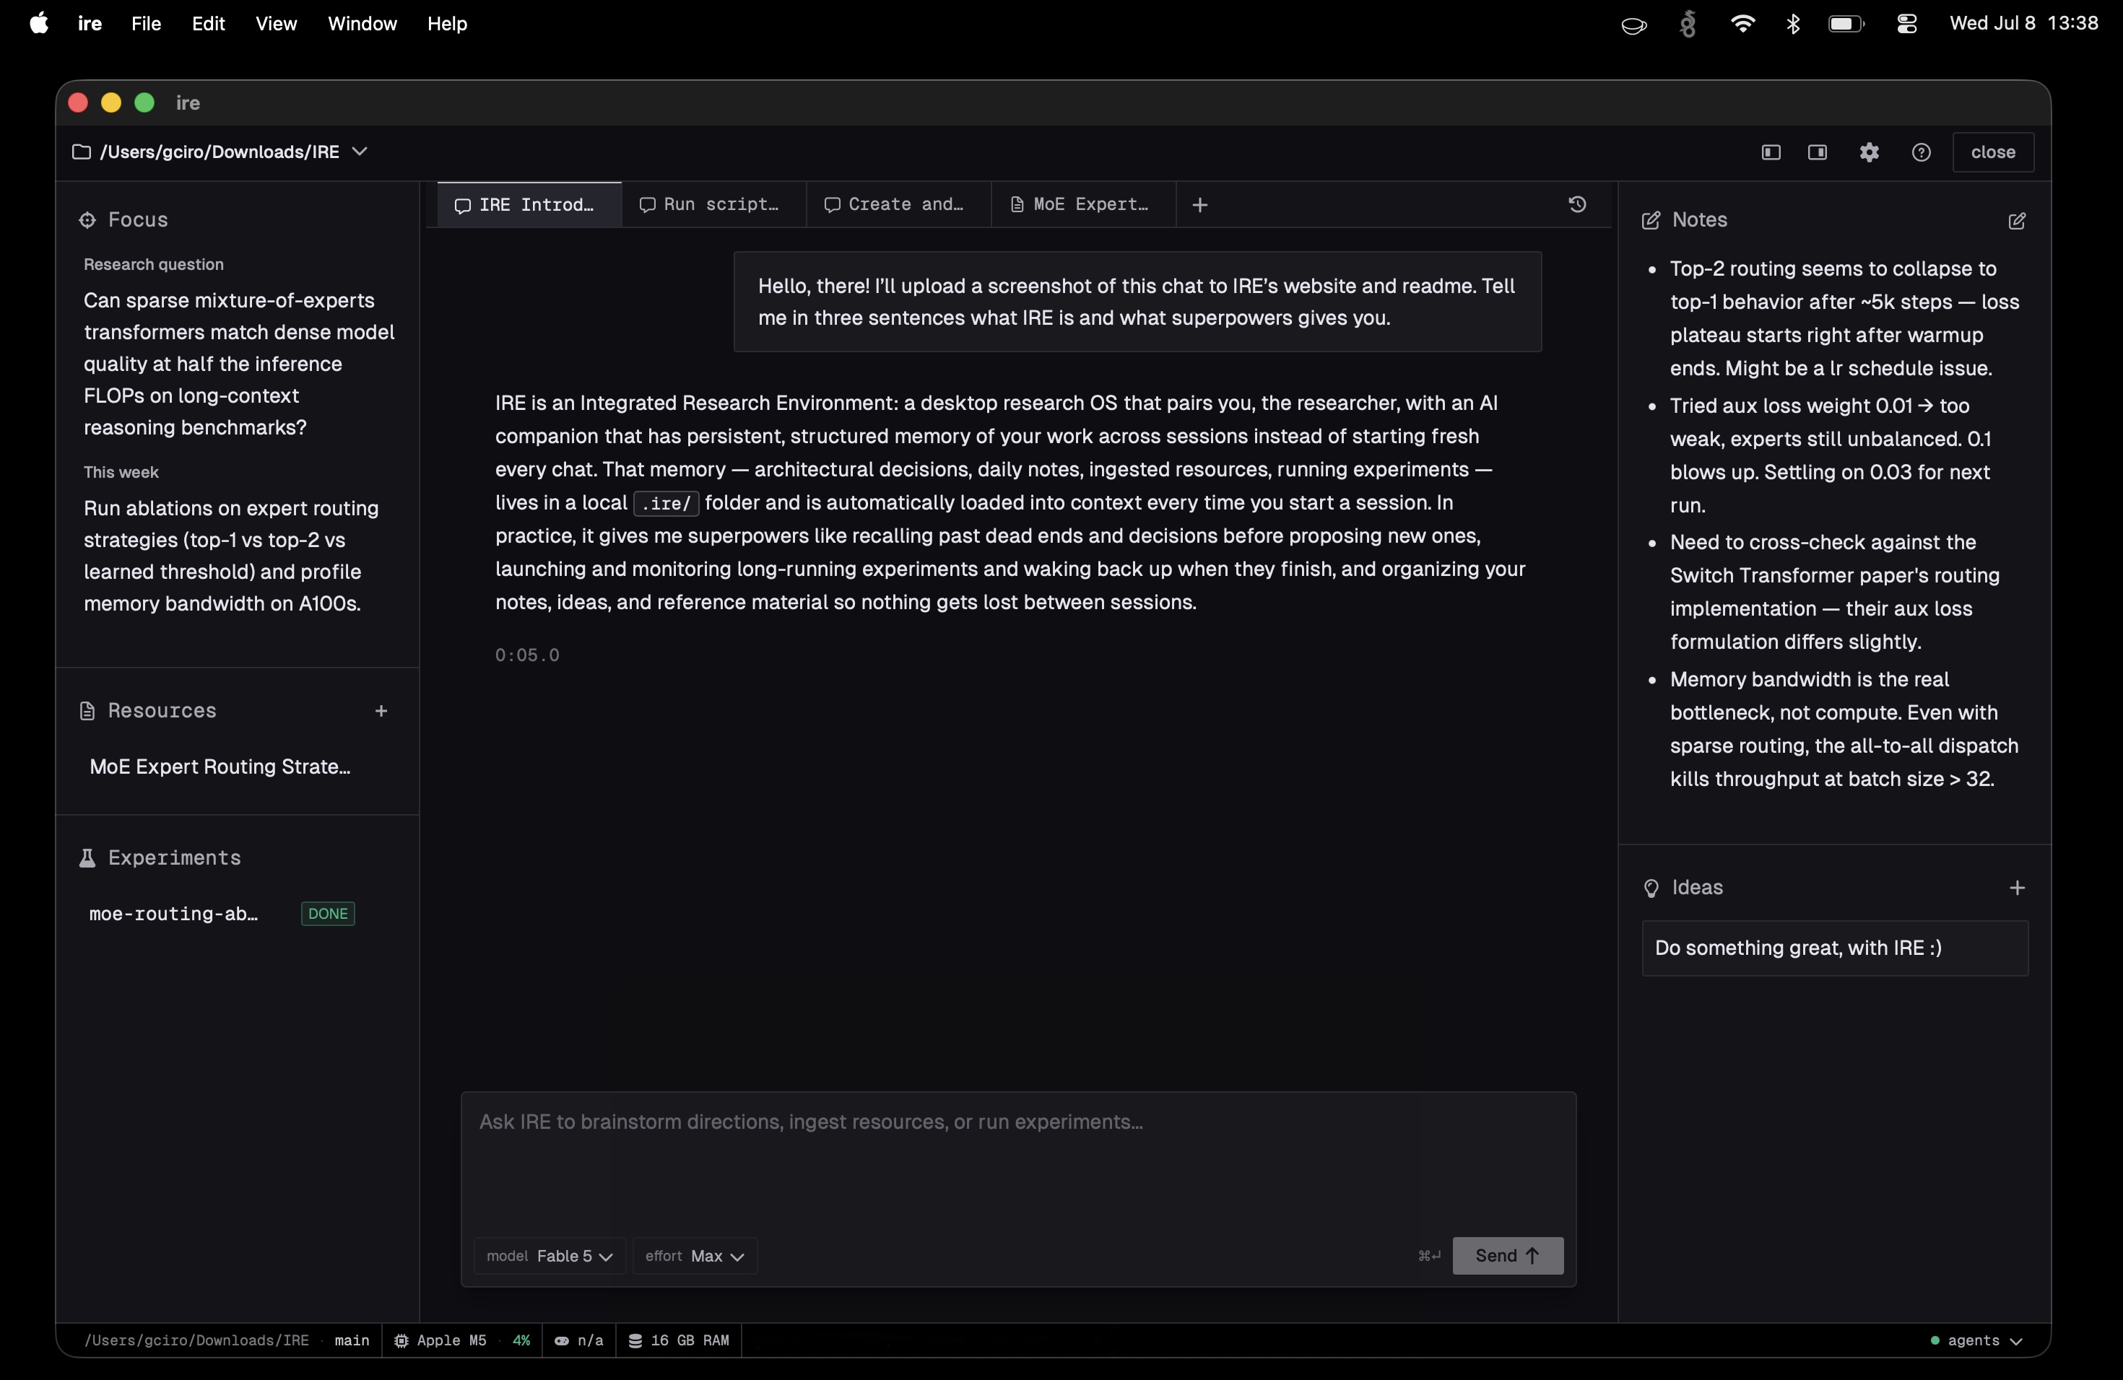
Task: Open the Apple menu
Action: tap(38, 23)
